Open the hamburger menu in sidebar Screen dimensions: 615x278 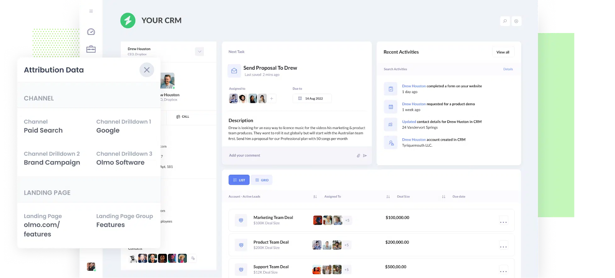91,11
